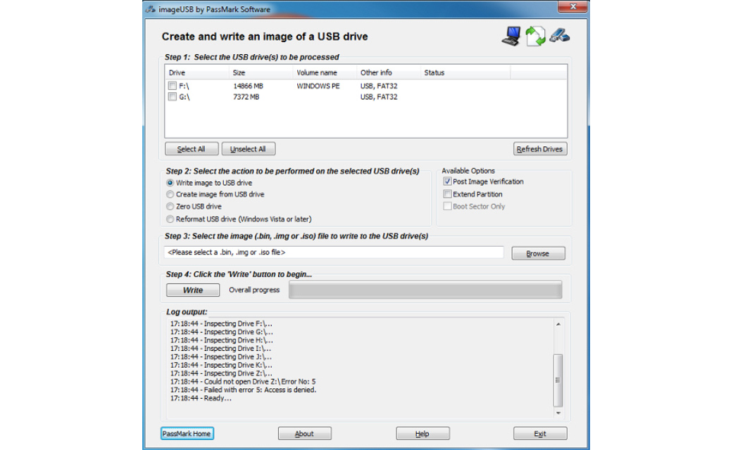Click log line 'Could not open Drive Z:\'
Viewport: 733px width, 450px height.
coord(243,382)
